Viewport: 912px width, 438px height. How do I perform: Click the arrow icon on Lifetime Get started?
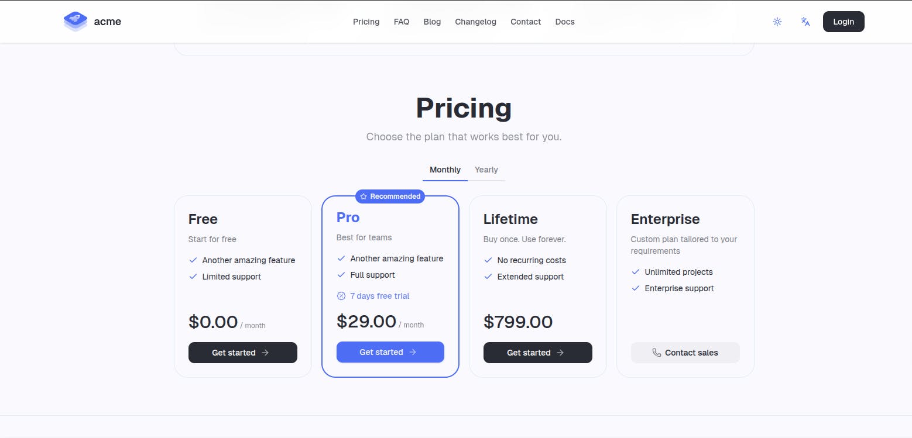pyautogui.click(x=560, y=353)
